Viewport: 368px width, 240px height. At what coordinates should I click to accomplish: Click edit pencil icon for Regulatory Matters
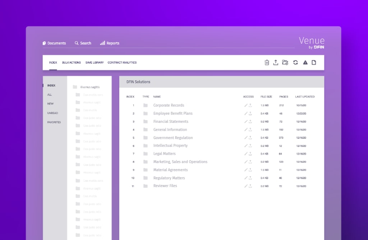pos(246,178)
